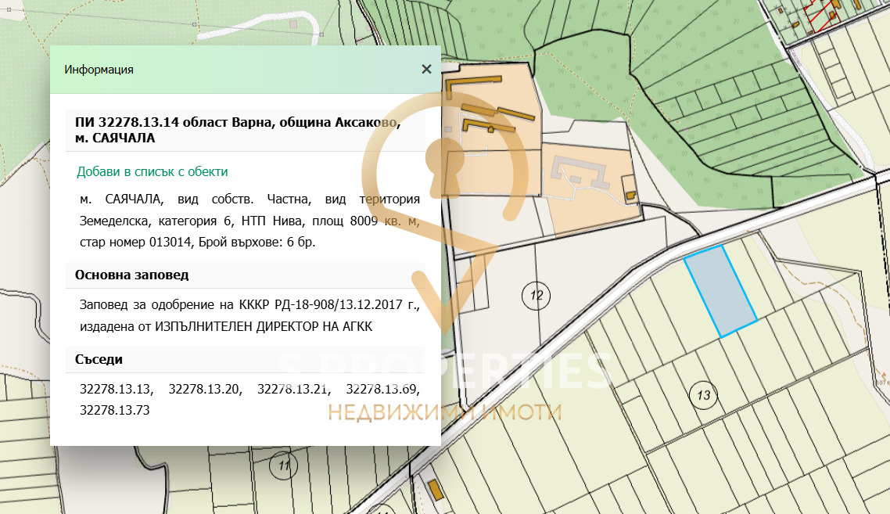Expand the Основна заповед section header

click(x=133, y=275)
